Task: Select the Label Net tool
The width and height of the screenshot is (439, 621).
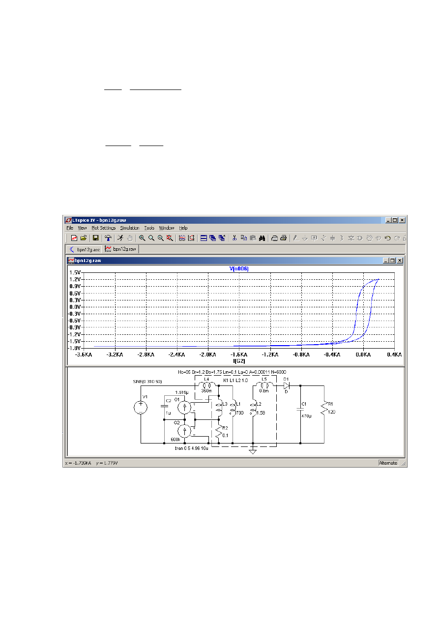Action: 314,238
